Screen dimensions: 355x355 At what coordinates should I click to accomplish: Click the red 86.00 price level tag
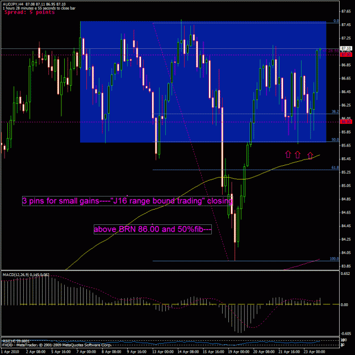point(346,122)
